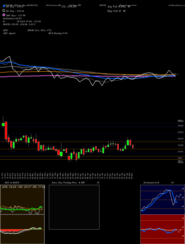Click the 124.43 price axis label
Image resolution: width=185 pixels, height=244 pixels.
pyautogui.click(x=181, y=139)
